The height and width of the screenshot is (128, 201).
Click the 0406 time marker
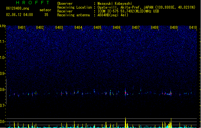pos(117,28)
